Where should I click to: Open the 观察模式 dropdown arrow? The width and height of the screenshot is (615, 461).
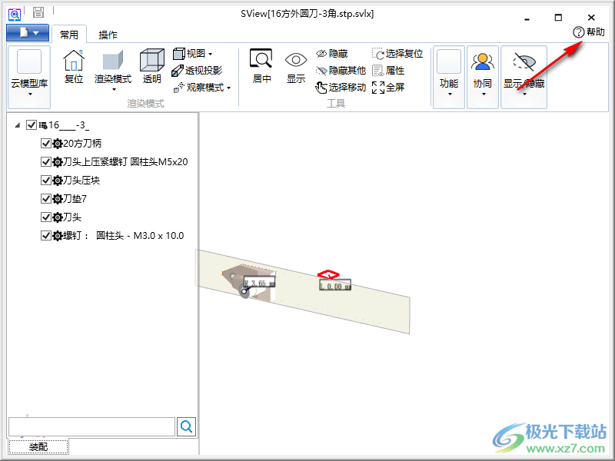tap(228, 88)
